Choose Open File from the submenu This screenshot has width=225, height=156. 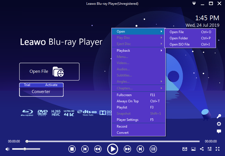(x=190, y=32)
